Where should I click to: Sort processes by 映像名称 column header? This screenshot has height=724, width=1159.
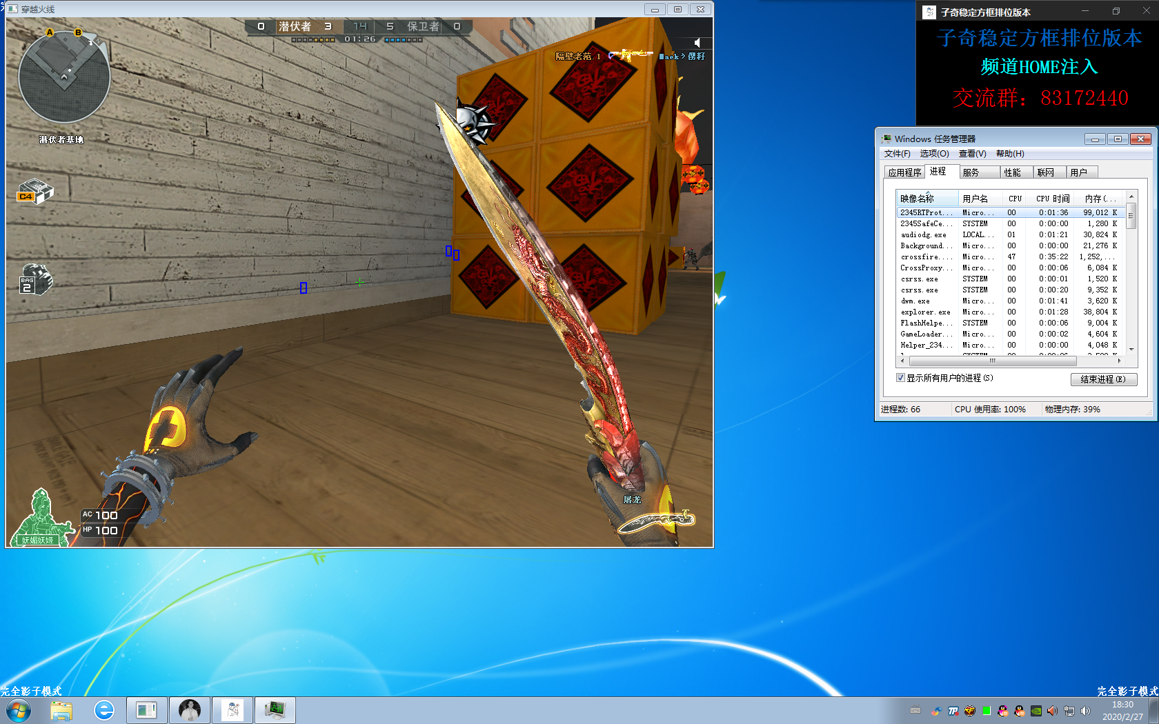[x=927, y=199]
